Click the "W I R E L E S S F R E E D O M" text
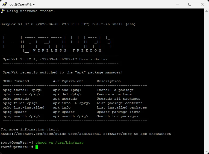The image size is (209, 154). (x=67, y=50)
